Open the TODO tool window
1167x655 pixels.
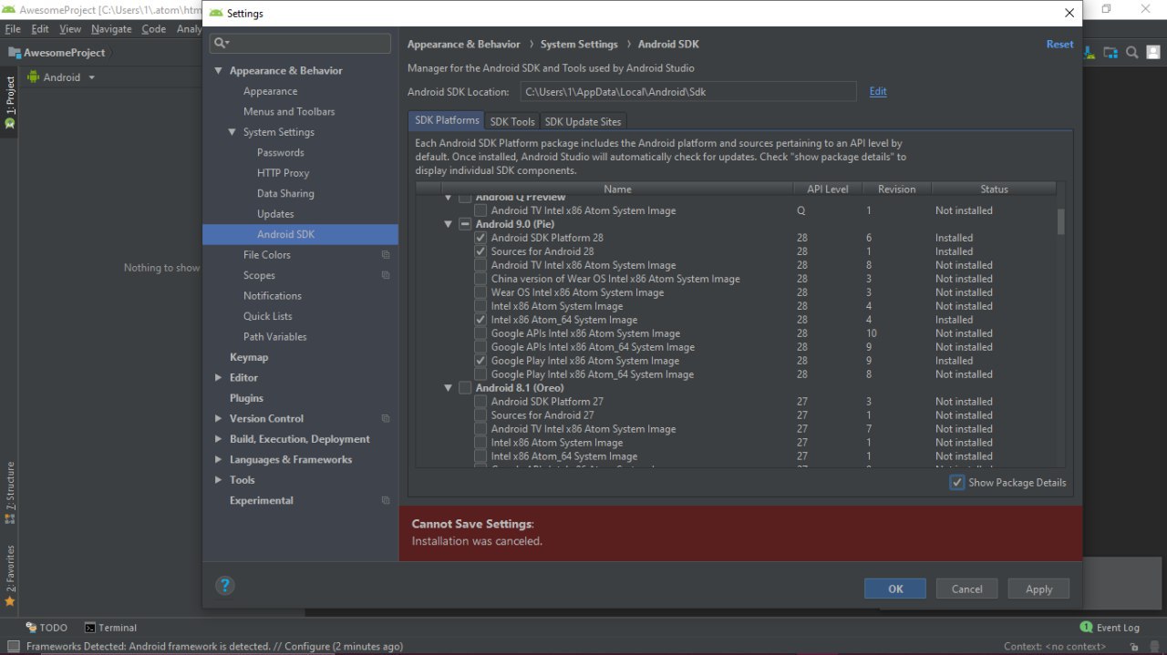[x=47, y=628]
